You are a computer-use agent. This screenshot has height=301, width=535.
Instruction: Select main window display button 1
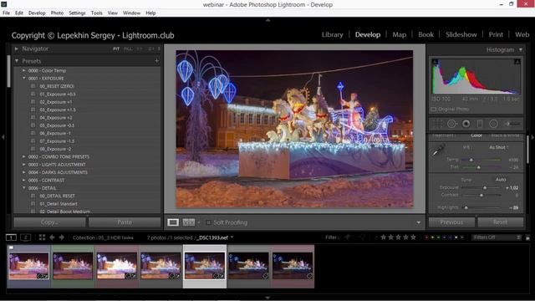pos(11,237)
